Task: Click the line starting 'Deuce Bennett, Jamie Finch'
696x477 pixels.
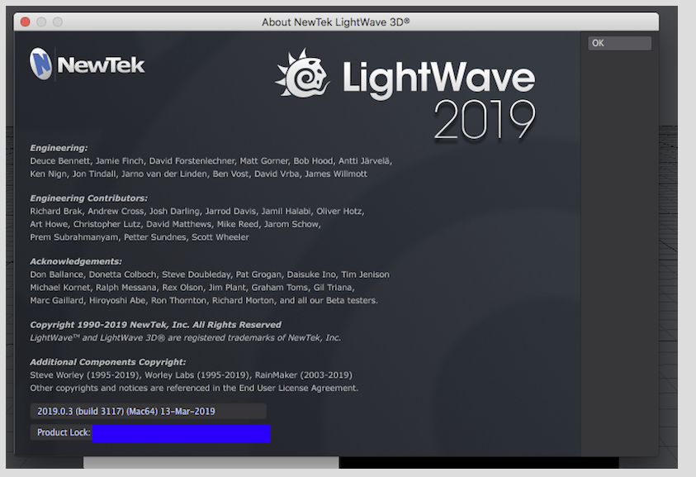Action: point(211,161)
